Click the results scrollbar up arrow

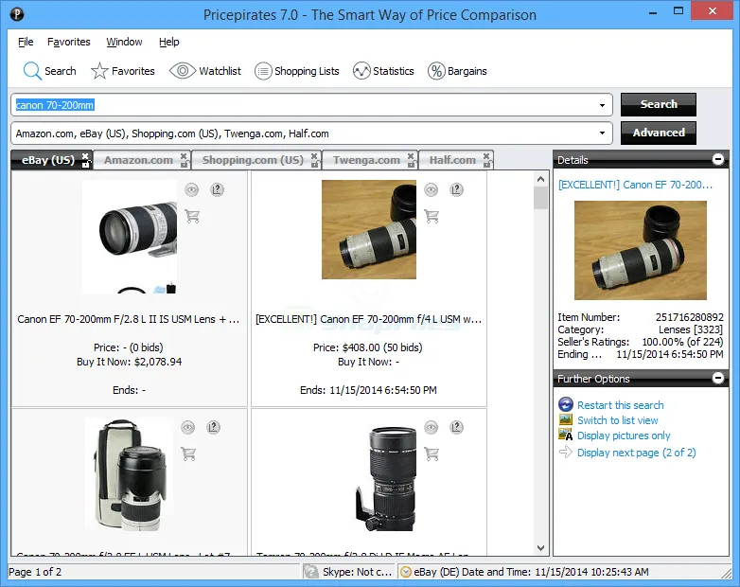click(541, 179)
